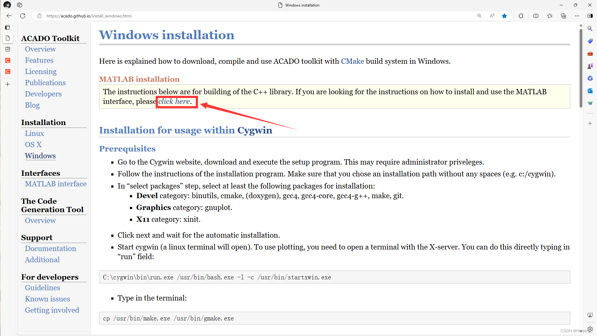Toggle the favorite star for this page
Screen dimensions: 597x336
point(504,16)
